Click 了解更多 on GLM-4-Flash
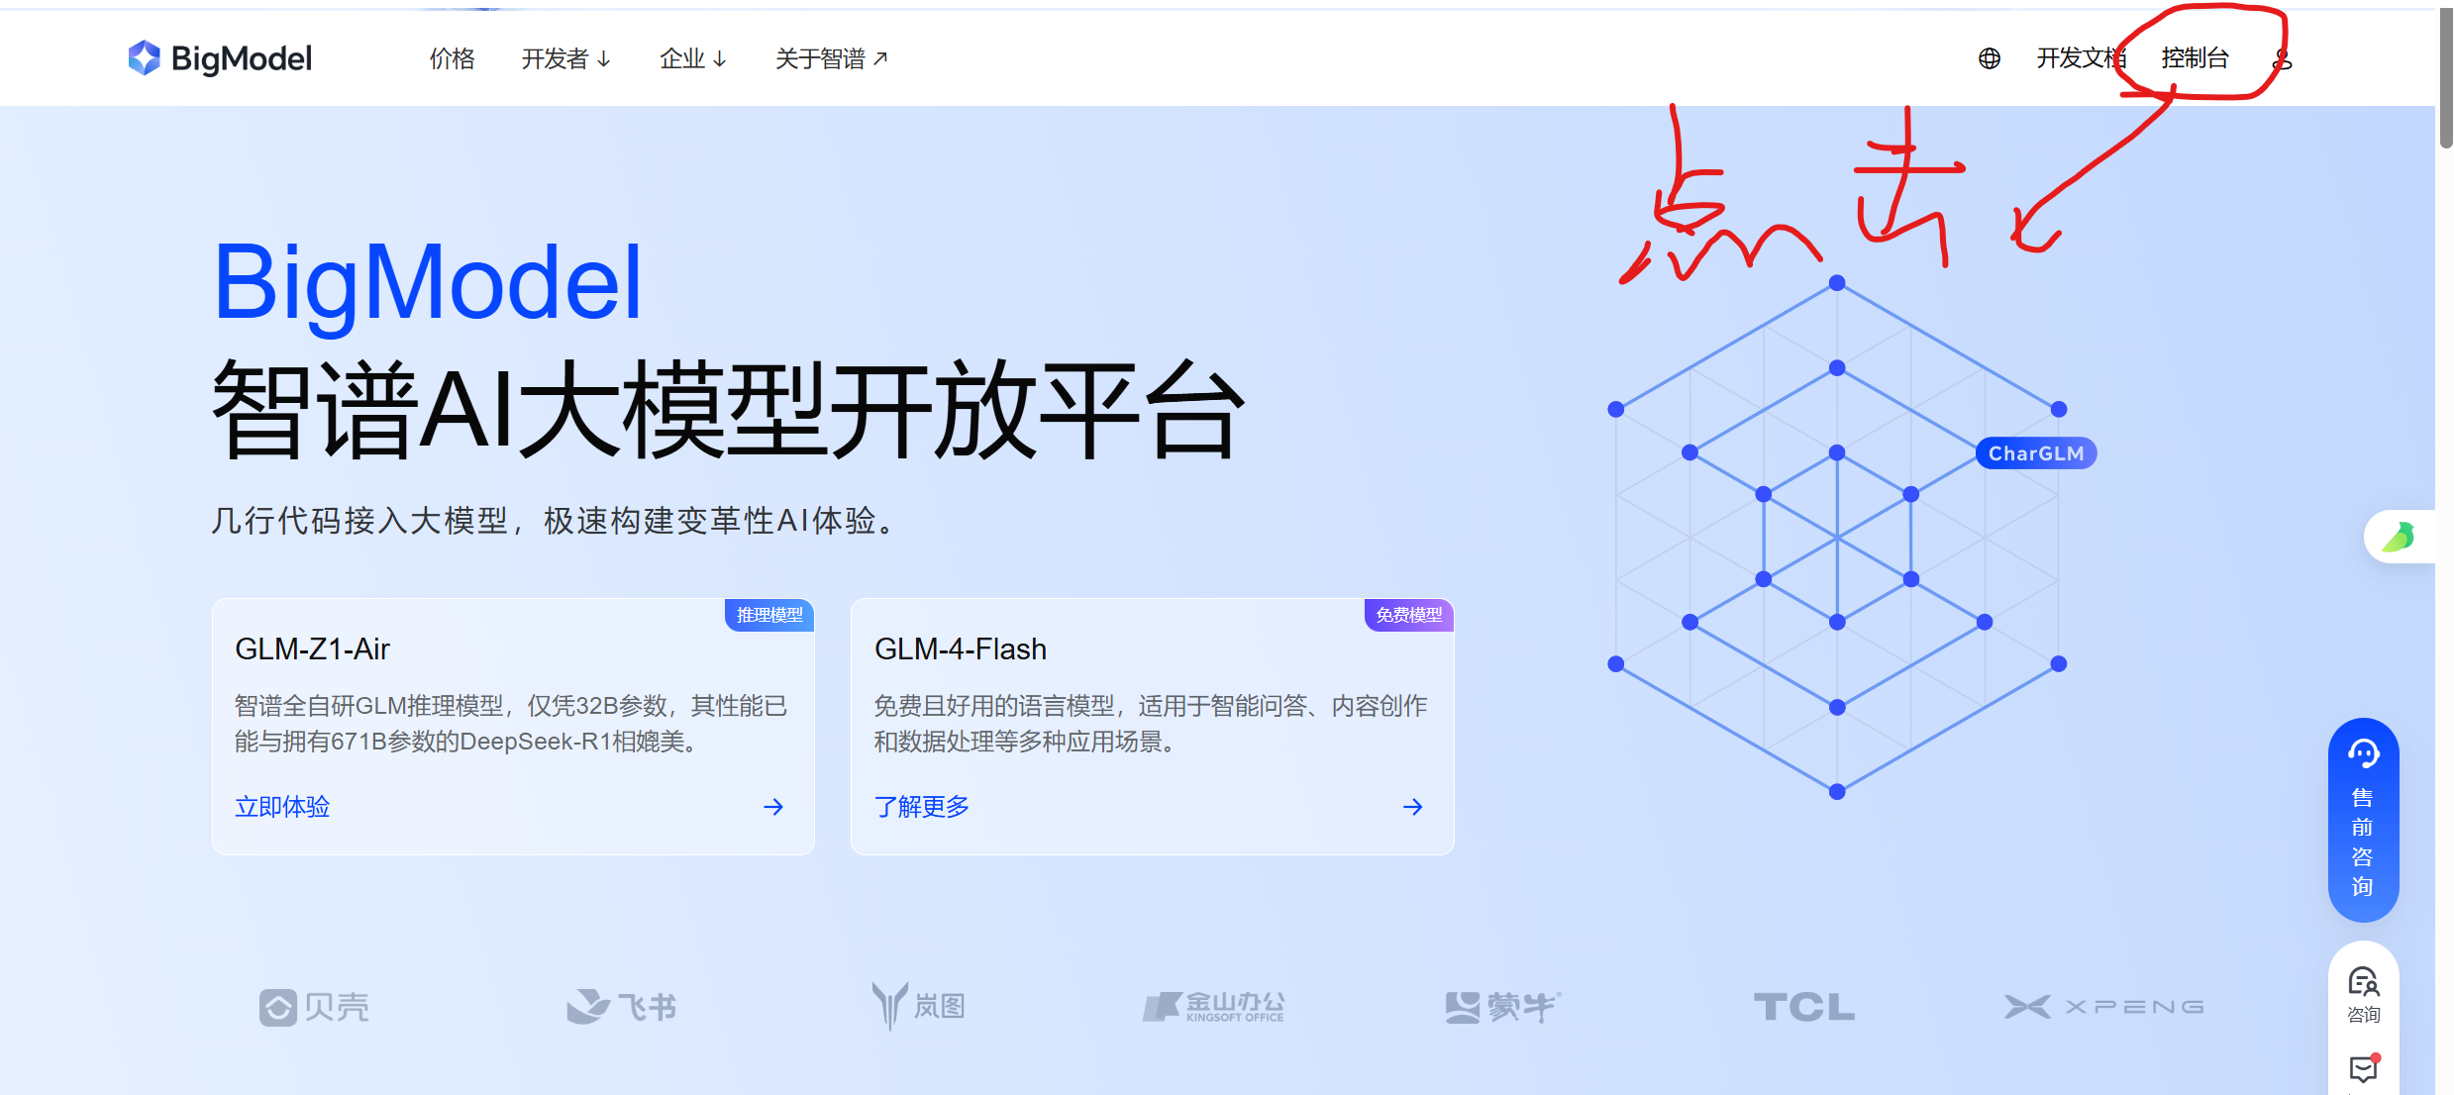 pyautogui.click(x=921, y=807)
